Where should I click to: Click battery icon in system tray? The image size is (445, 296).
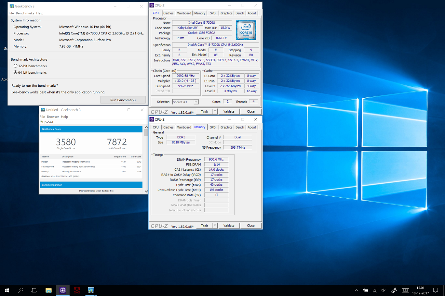366,290
